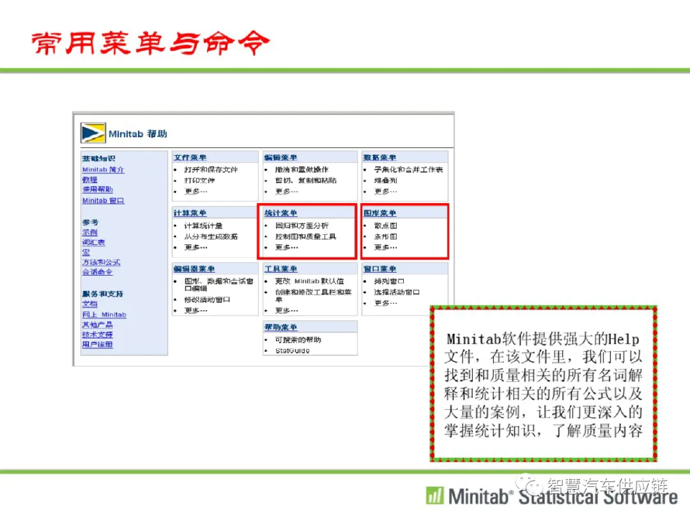Open the 数据菜单 heading link
Image resolution: width=690 pixels, height=517 pixels.
click(x=379, y=158)
